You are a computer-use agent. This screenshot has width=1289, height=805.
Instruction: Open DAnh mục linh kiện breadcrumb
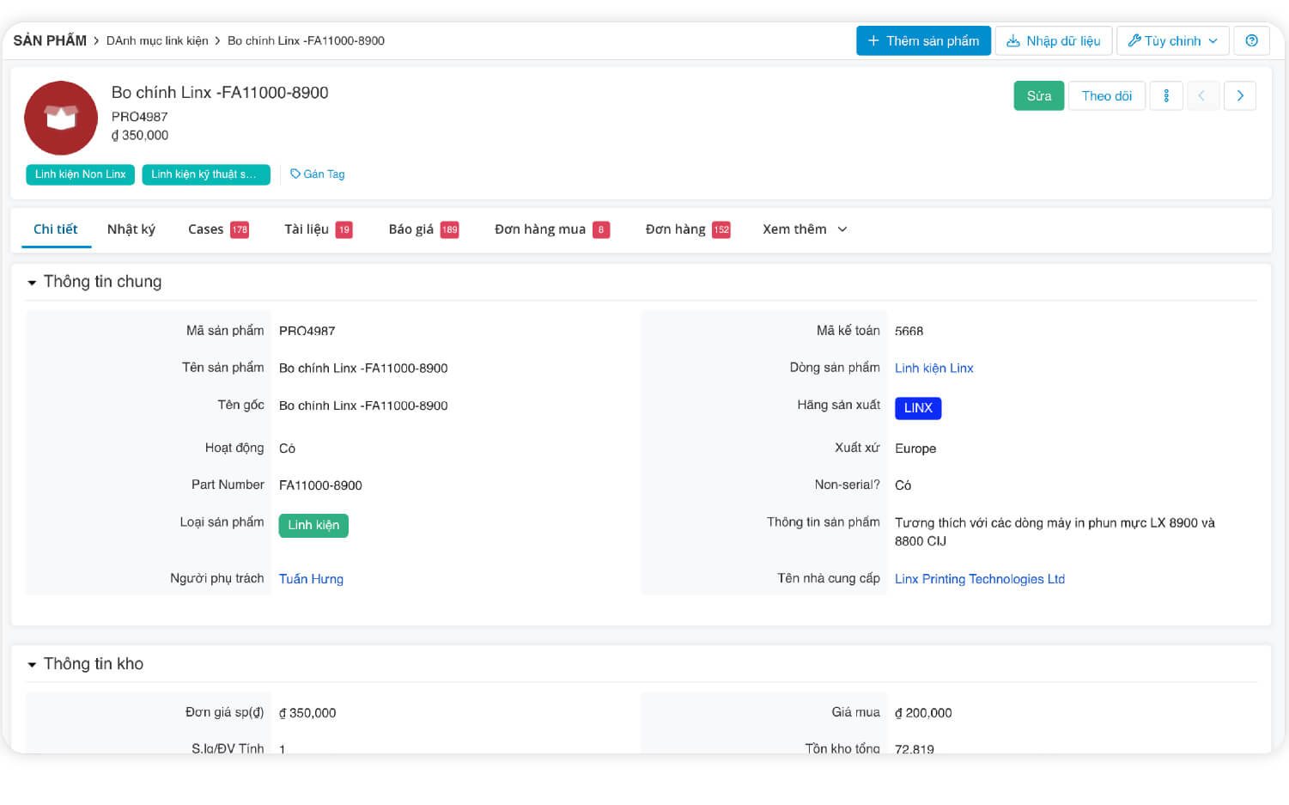(x=157, y=40)
